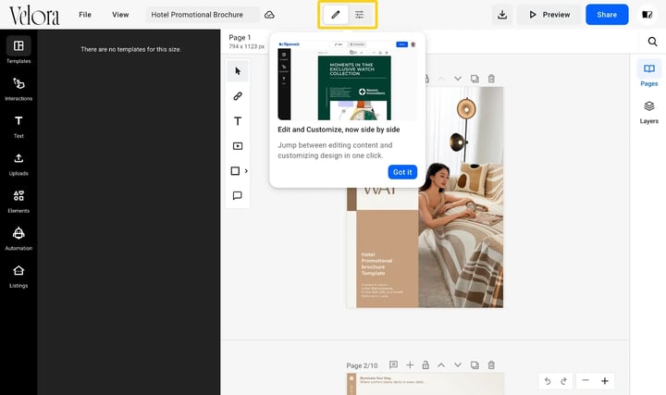Move Page 2/10 down with chevron
Screen dimensions: 666x395
coord(458,364)
